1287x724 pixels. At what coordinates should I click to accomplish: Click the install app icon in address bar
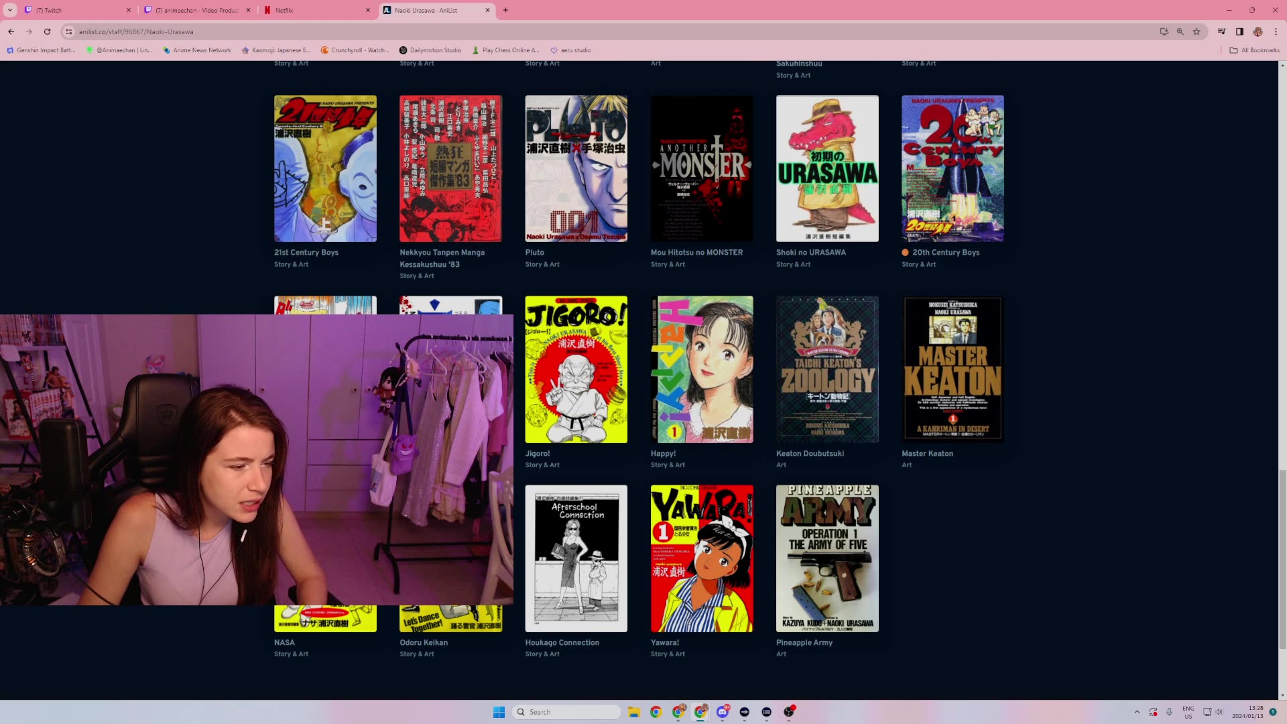tap(1164, 32)
